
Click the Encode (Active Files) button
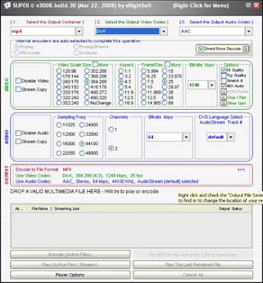pyautogui.click(x=70, y=255)
